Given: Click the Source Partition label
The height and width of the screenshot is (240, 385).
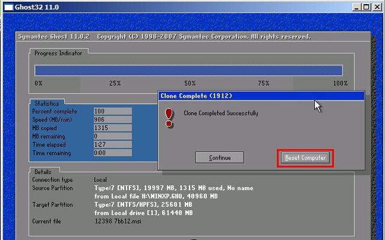Looking at the screenshot, I should click(53, 188).
